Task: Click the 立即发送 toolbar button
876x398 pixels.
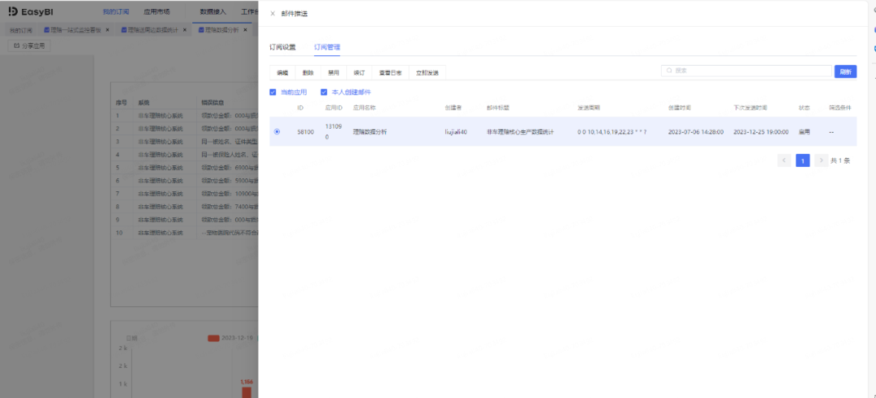Action: (427, 73)
